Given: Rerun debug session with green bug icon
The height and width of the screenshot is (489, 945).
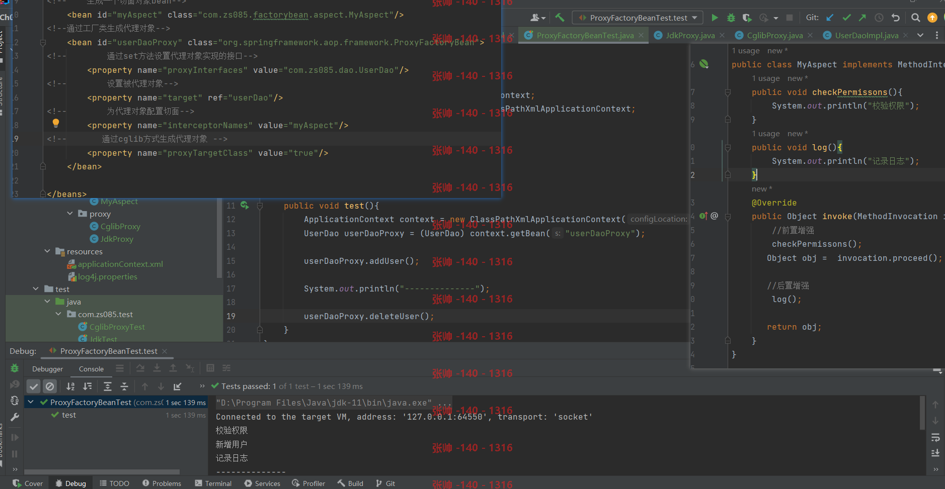Looking at the screenshot, I should coord(15,368).
